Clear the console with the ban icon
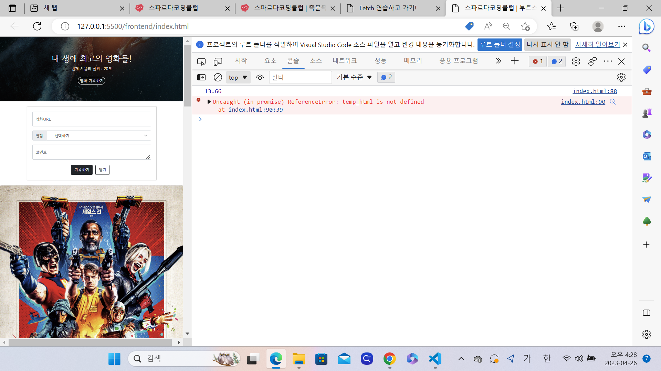 coord(218,77)
